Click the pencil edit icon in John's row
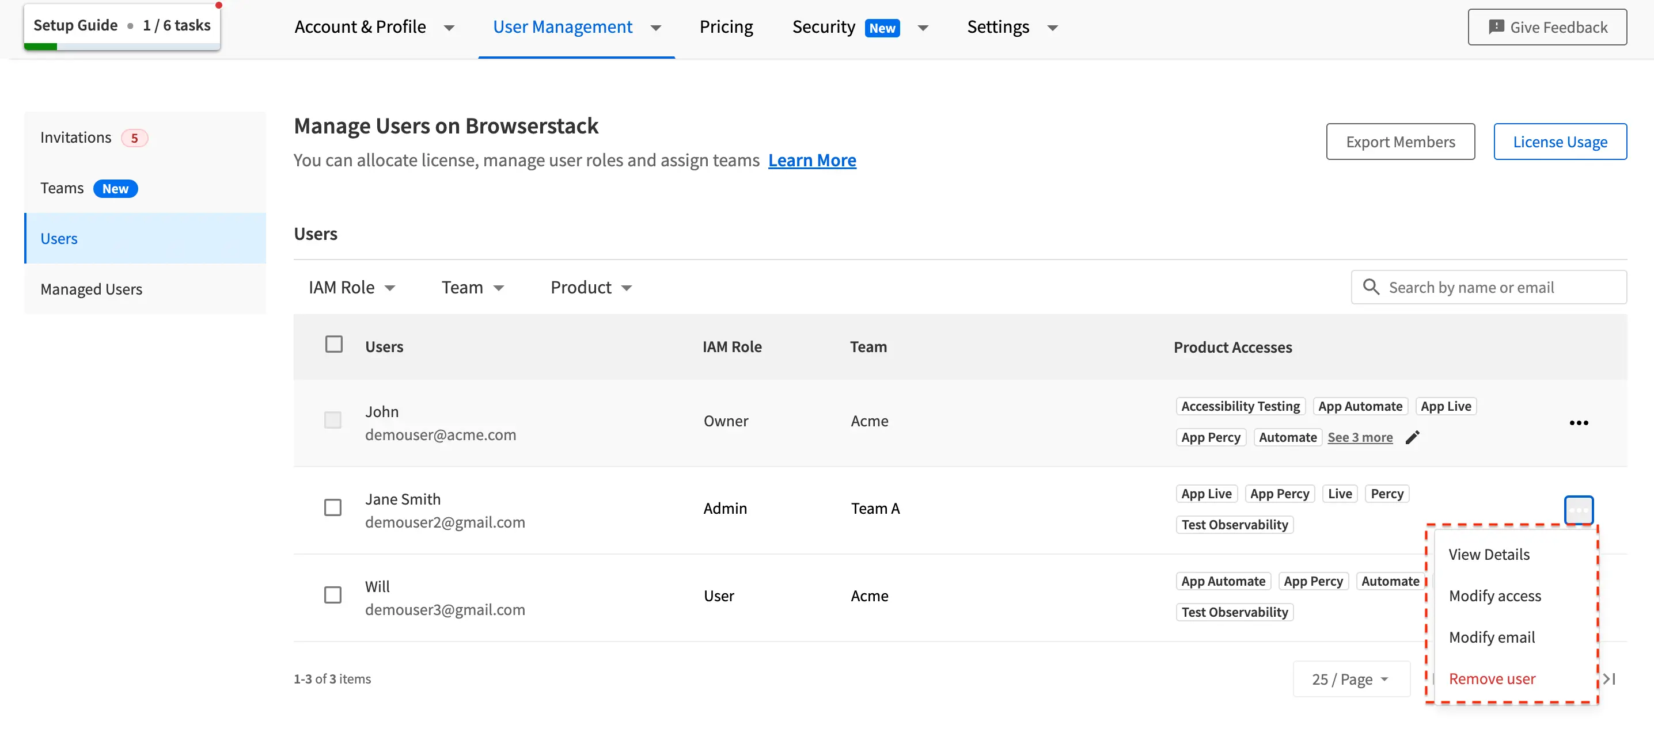The width and height of the screenshot is (1654, 733). [1412, 438]
